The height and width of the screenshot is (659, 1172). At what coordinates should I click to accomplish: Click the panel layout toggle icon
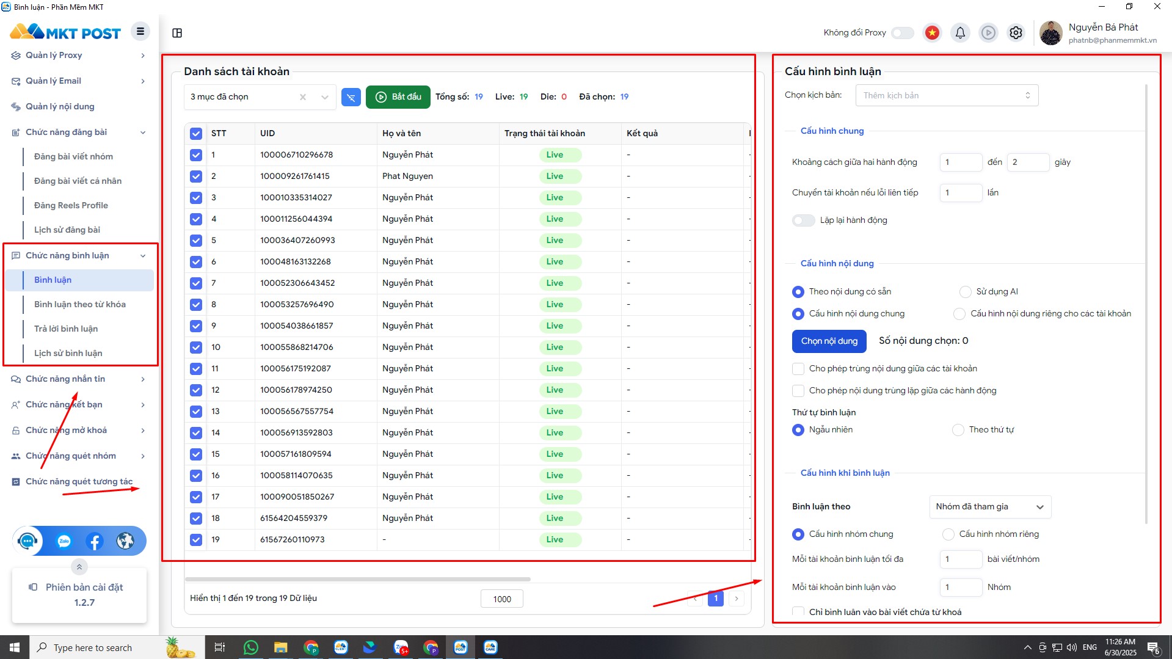[x=177, y=33]
